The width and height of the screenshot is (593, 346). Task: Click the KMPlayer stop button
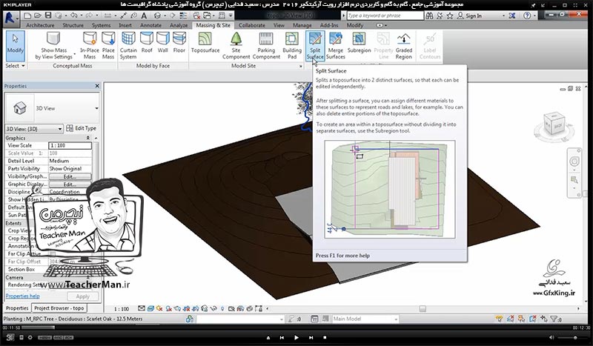[x=325, y=337]
